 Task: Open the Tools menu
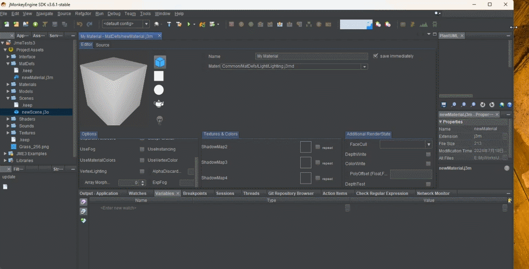[145, 13]
